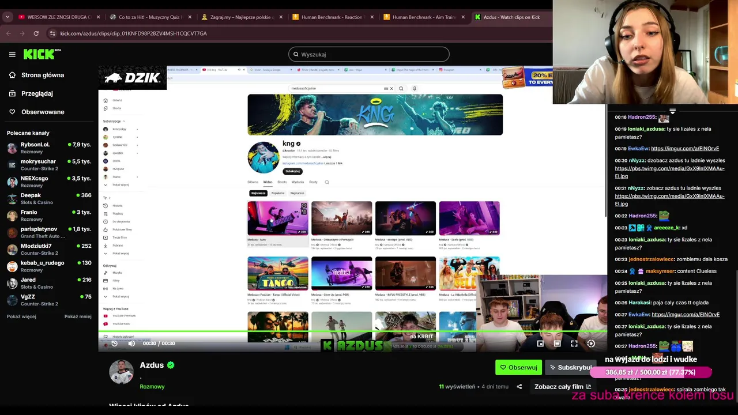Open Deepak recommended channel

pyautogui.click(x=48, y=198)
